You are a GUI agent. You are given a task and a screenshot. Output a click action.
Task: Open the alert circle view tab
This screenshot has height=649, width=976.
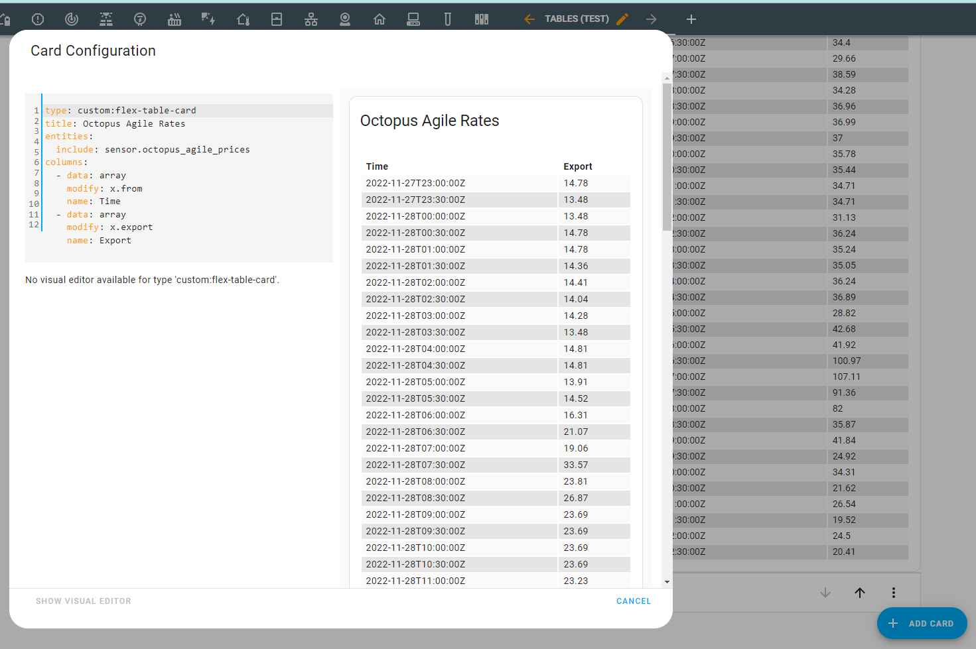(x=38, y=19)
